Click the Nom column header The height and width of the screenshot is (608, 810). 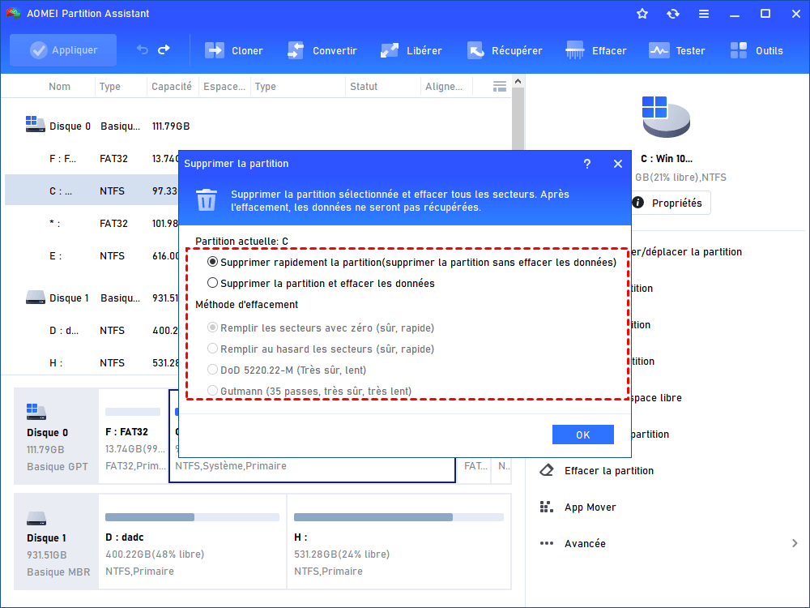[x=59, y=87]
